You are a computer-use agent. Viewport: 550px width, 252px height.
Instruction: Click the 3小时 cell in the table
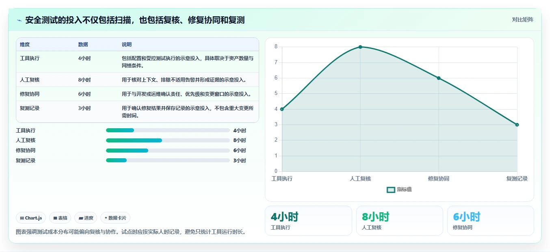pyautogui.click(x=84, y=108)
